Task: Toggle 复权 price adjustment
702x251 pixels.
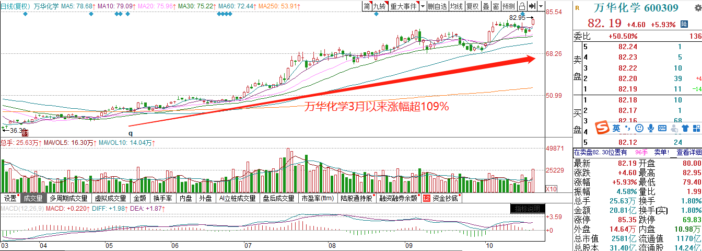Action: [x=472, y=6]
